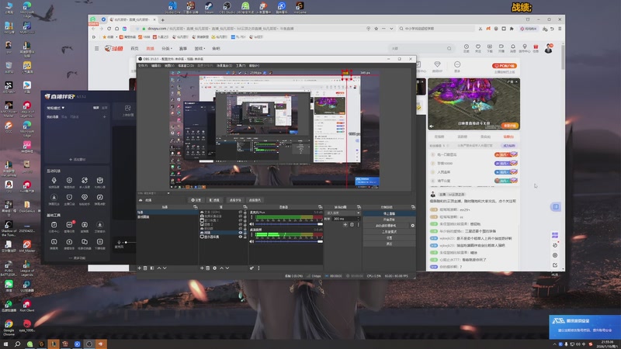The width and height of the screenshot is (621, 349).
Task: Toggle visibility eye of the selected source
Action: pyautogui.click(x=241, y=232)
